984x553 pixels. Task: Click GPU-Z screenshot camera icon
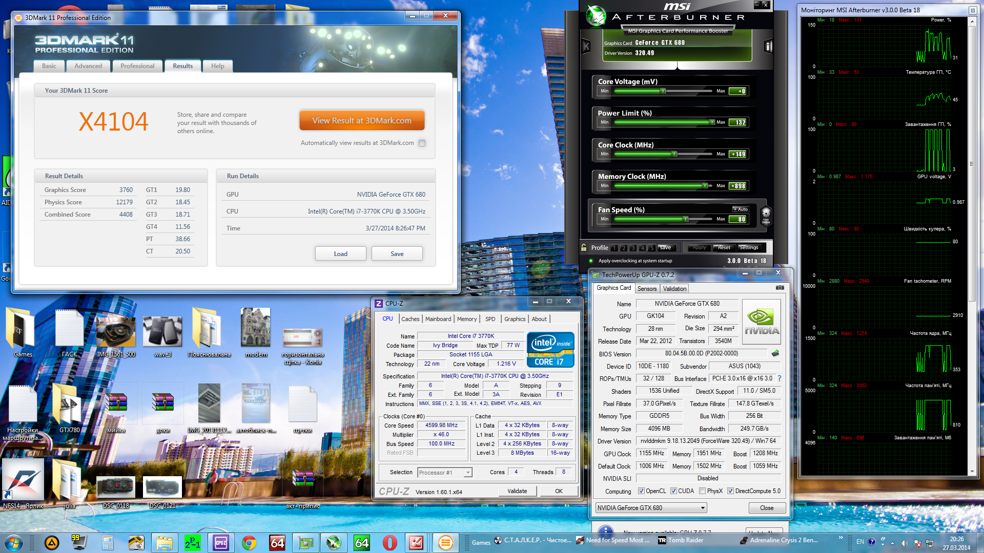pos(780,288)
